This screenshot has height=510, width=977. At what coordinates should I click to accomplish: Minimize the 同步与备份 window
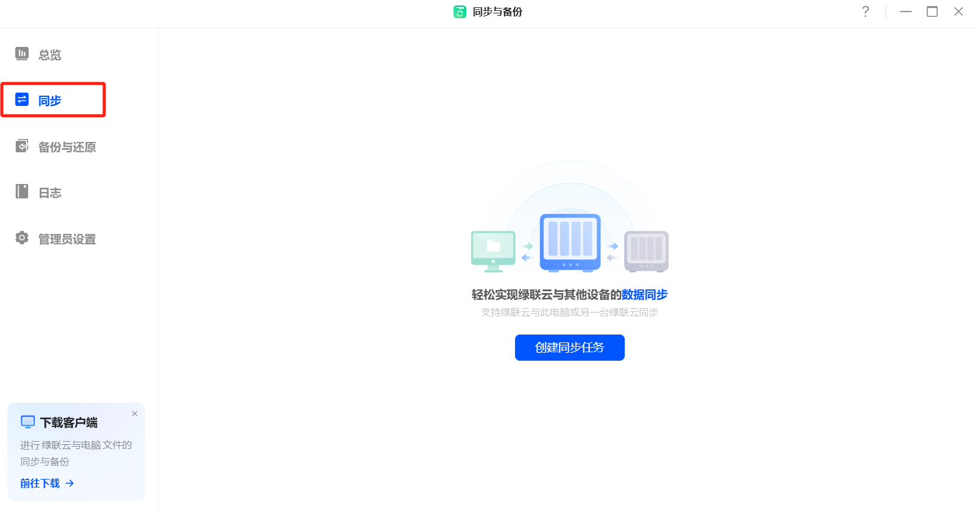pos(906,12)
